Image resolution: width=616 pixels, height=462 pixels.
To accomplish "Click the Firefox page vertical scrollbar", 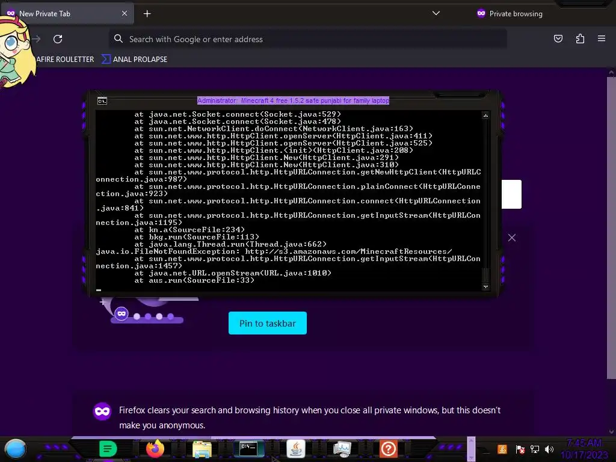I will click(x=611, y=228).
